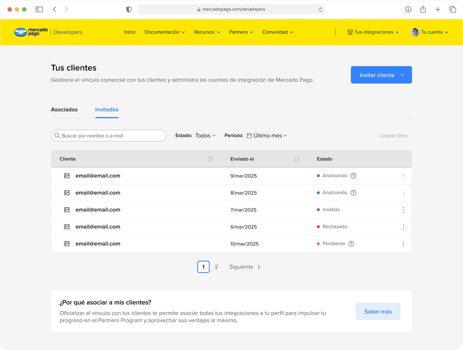Viewport: 463px width, 350px height.
Task: Reload the page with the refresh icon
Action: tap(320, 9)
